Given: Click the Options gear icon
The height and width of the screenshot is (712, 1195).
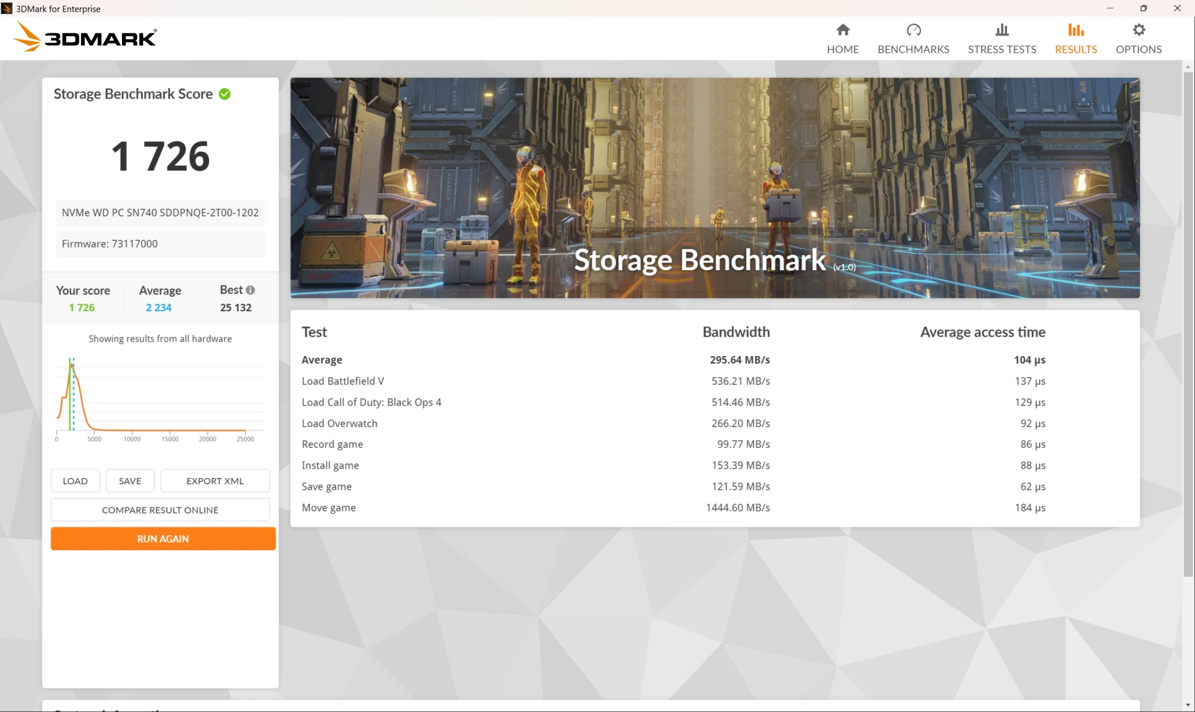Looking at the screenshot, I should (1138, 30).
